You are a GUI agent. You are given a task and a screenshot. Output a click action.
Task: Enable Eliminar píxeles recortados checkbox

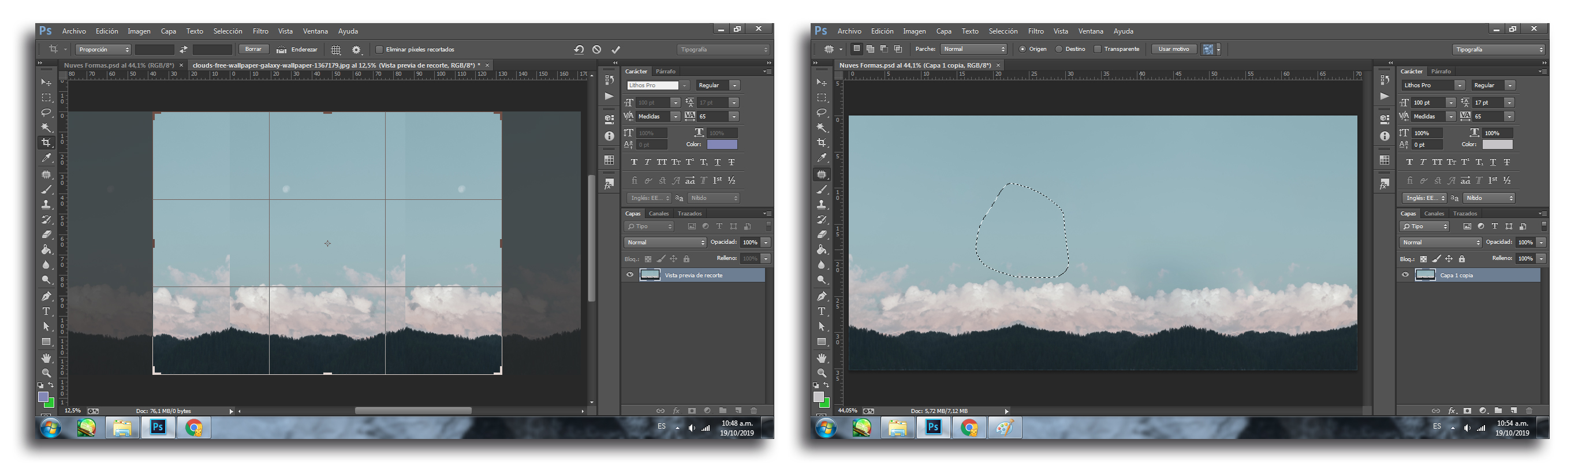click(x=379, y=50)
